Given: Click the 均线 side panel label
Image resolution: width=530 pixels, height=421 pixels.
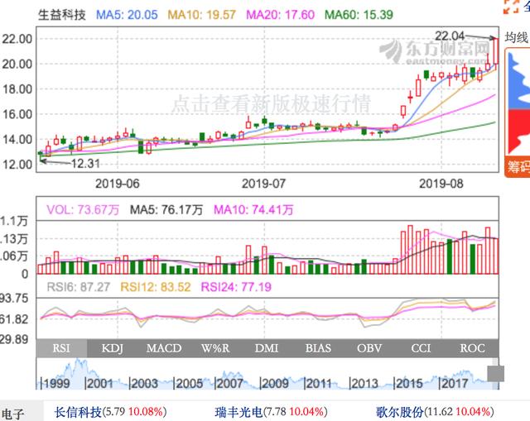Looking at the screenshot, I should (x=517, y=37).
